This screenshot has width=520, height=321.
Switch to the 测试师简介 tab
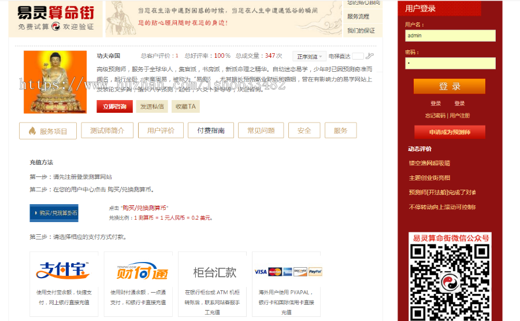pos(107,131)
